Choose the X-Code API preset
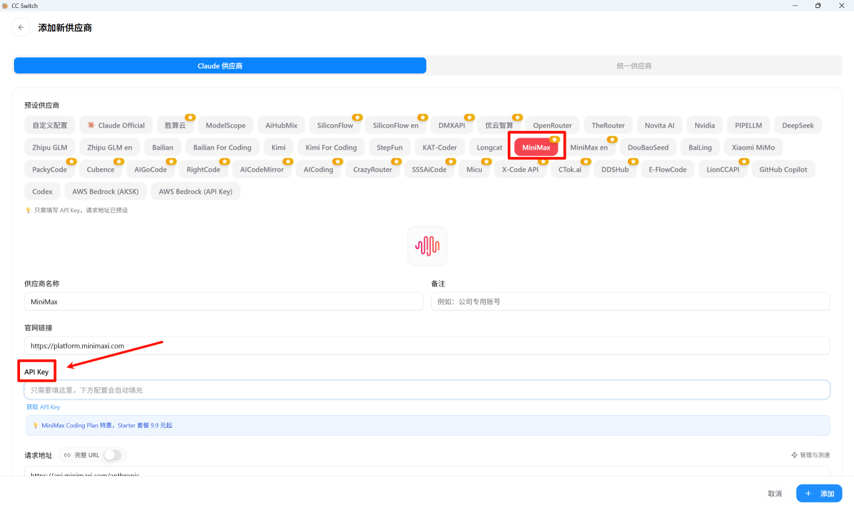 [x=520, y=170]
